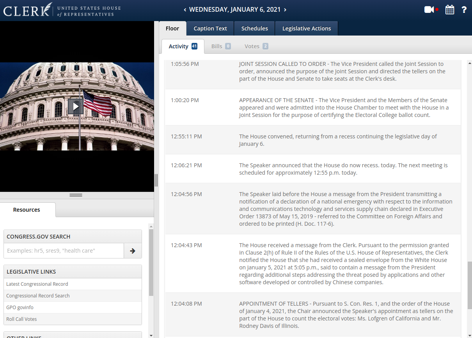Image resolution: width=472 pixels, height=338 pixels.
Task: Click the Appointment of Tellers entry
Action: pyautogui.click(x=346, y=315)
